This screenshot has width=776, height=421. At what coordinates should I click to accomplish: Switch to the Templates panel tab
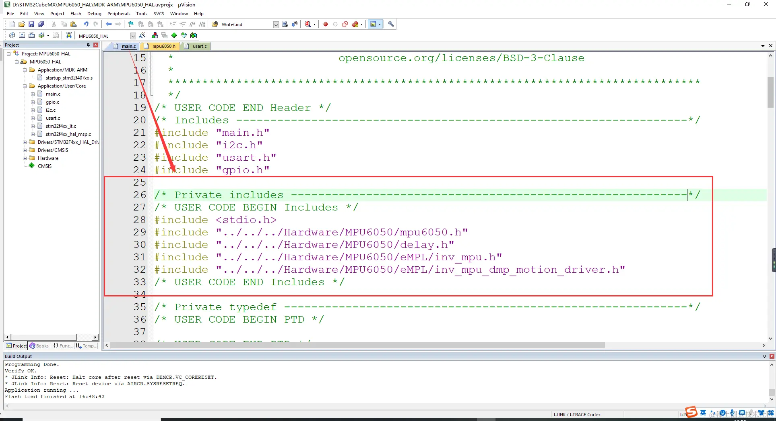tap(87, 345)
